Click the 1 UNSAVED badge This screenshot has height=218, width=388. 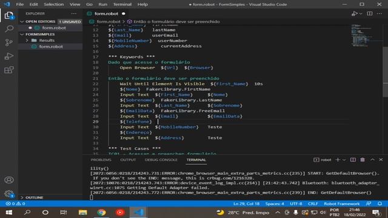tap(70, 22)
